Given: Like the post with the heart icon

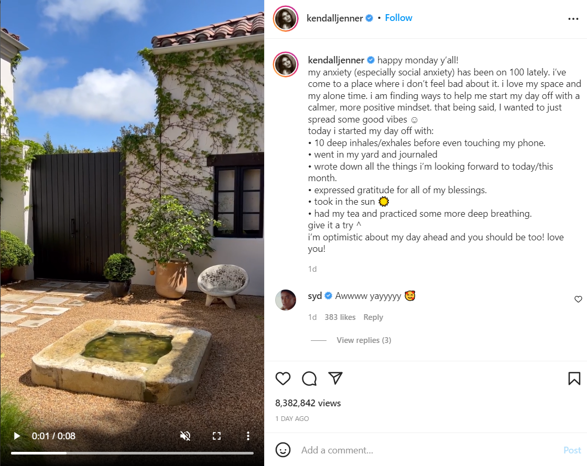Looking at the screenshot, I should coord(283,379).
